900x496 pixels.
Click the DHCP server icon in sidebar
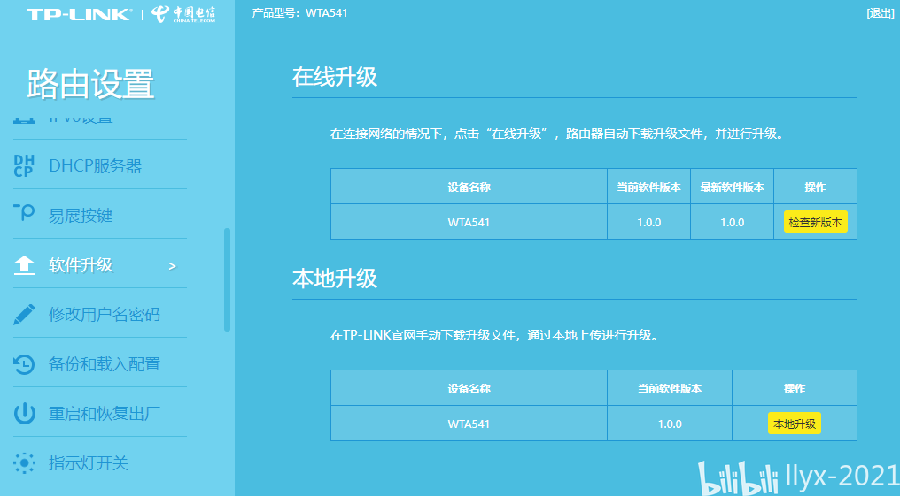tap(24, 166)
